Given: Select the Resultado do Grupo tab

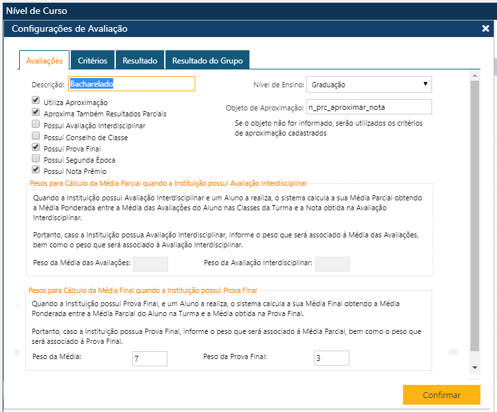Looking at the screenshot, I should click(207, 60).
